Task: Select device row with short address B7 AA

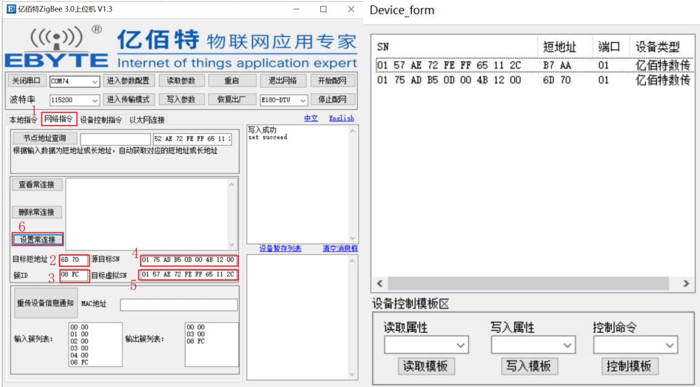Action: click(533, 65)
